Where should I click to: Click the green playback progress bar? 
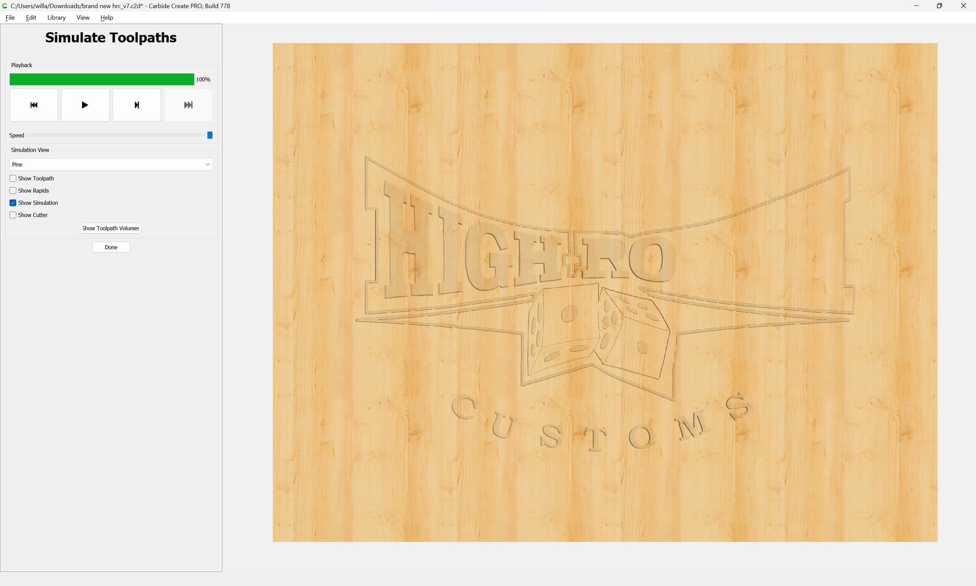[102, 79]
